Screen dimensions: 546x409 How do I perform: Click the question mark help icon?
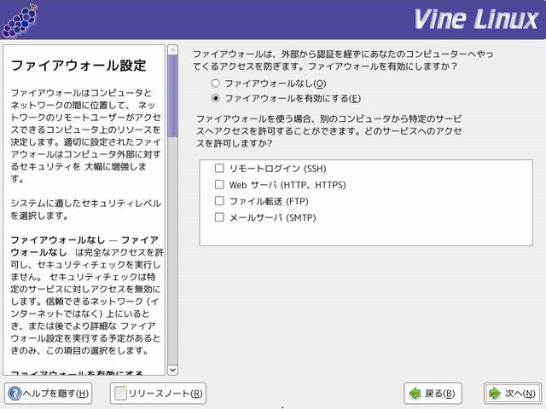pyautogui.click(x=15, y=394)
